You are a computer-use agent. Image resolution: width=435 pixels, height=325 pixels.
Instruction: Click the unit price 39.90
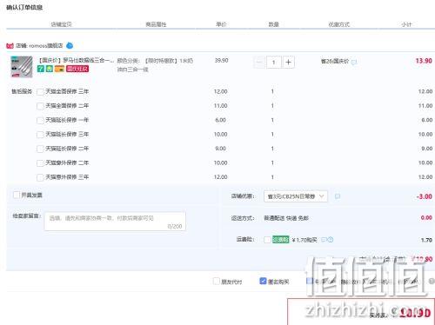click(221, 60)
